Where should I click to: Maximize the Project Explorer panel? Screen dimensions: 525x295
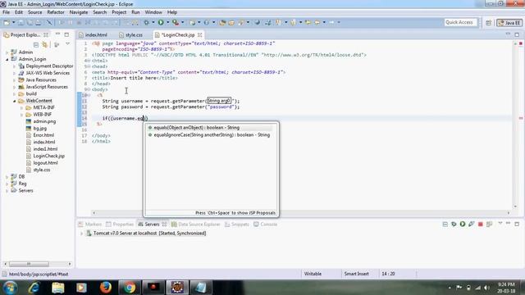point(66,34)
